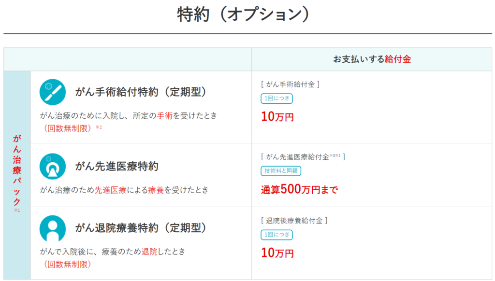Click the ※2 footnote marker after 回数無制限
This screenshot has width=495, height=281.
[x=99, y=127]
